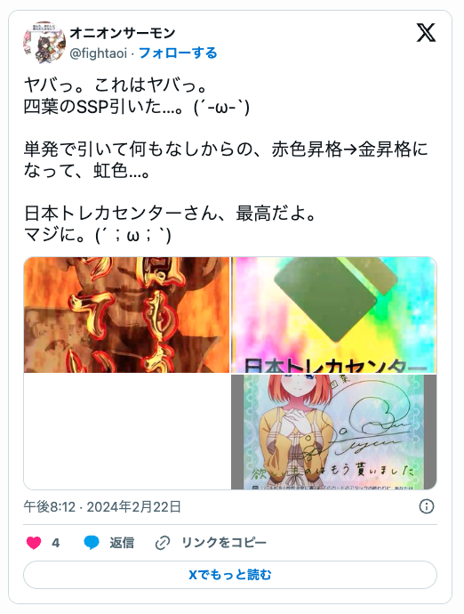Open the signed Yotsuba card image
The image size is (464, 614).
coord(334,432)
